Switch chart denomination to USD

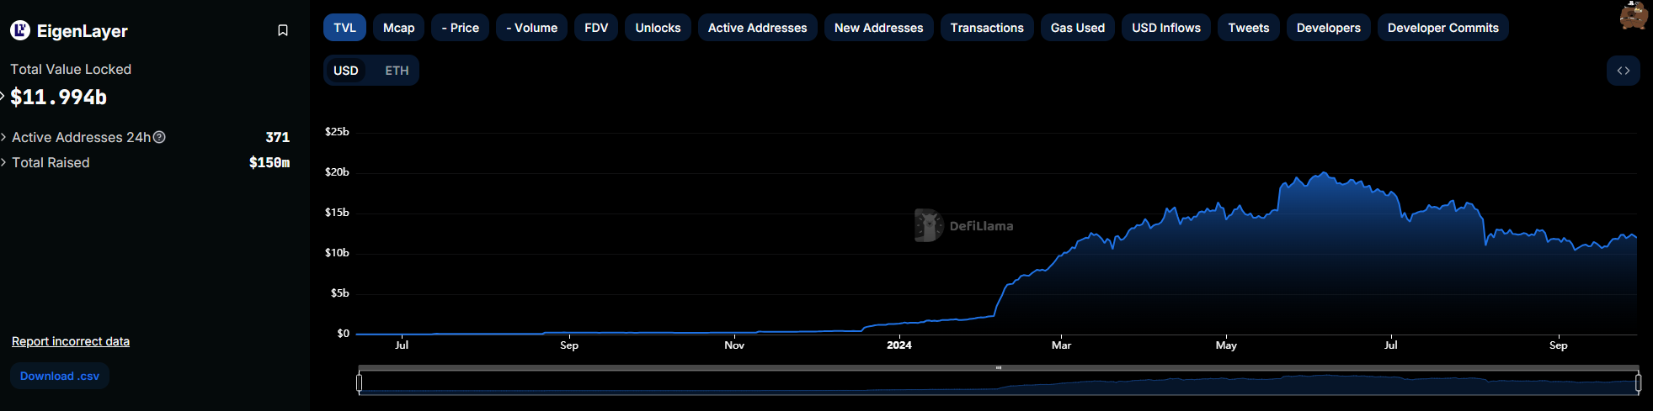pyautogui.click(x=346, y=71)
